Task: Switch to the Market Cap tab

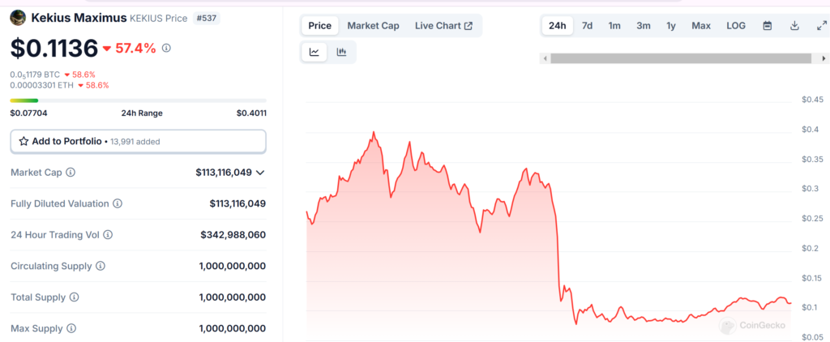Action: [x=373, y=26]
